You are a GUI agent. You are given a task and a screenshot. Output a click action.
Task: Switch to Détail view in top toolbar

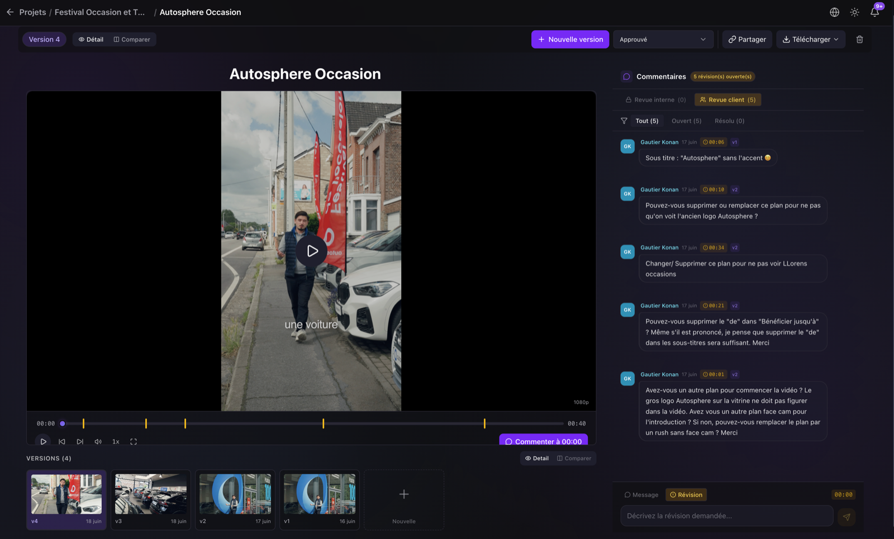click(x=91, y=39)
